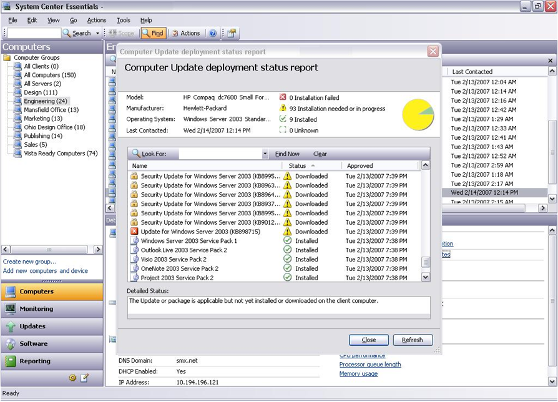Click the Find toolbar button
Image resolution: width=558 pixels, height=402 pixels.
click(153, 33)
